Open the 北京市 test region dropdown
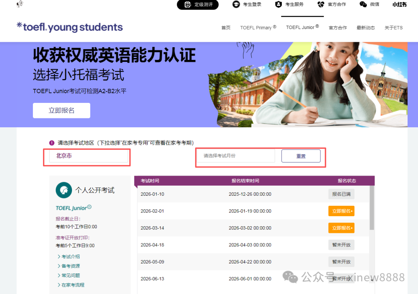This screenshot has height=294, width=418. click(88, 156)
